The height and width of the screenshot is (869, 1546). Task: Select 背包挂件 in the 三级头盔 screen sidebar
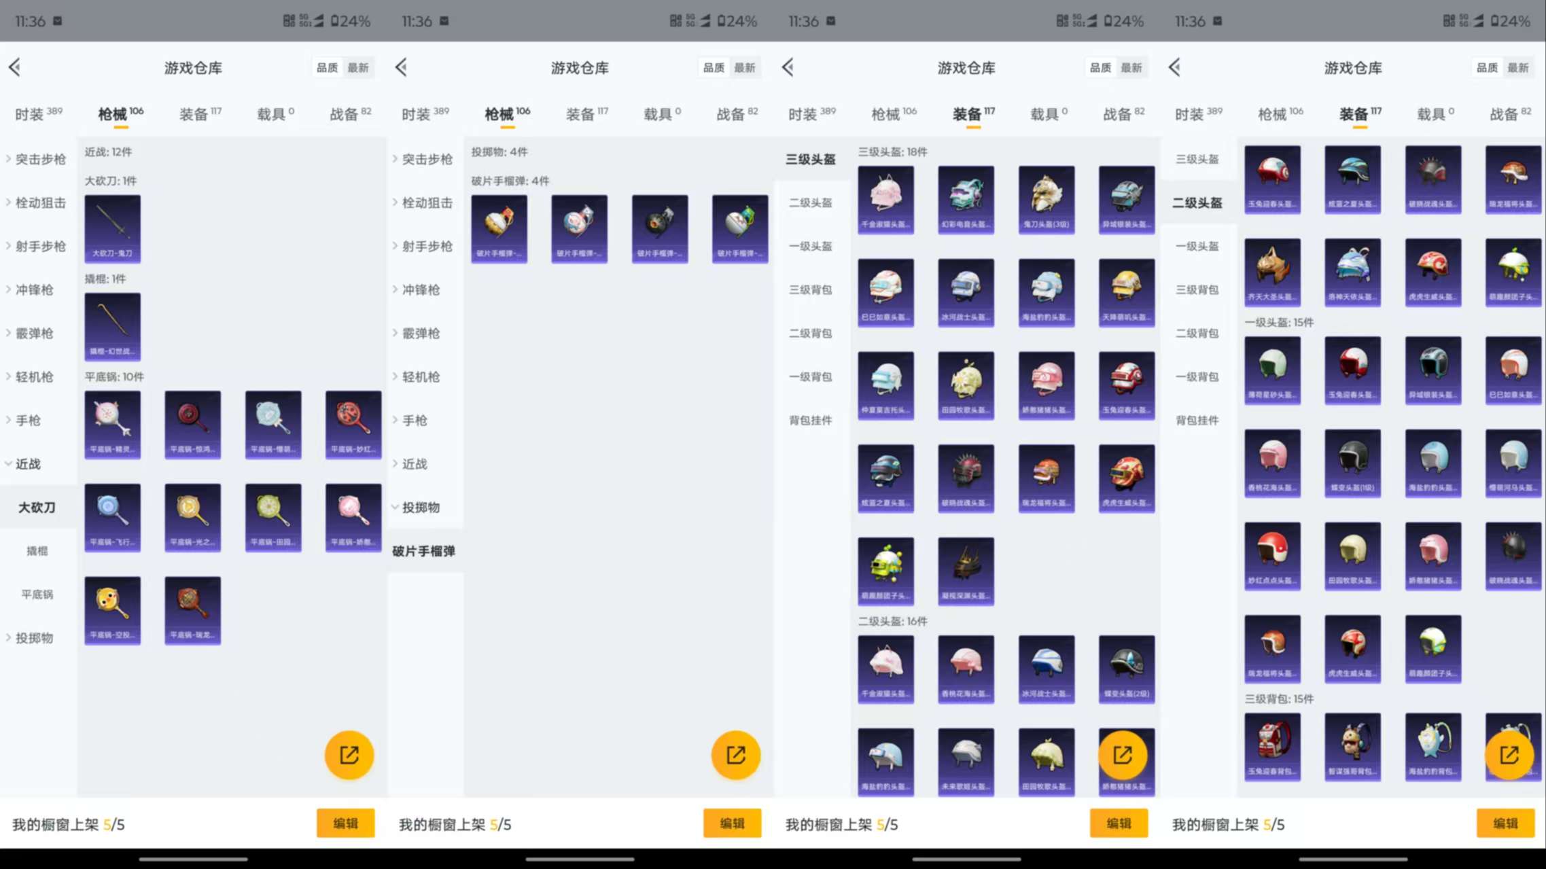pyautogui.click(x=810, y=420)
